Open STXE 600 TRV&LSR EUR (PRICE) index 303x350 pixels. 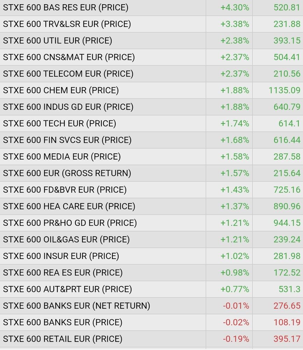[x=67, y=24]
